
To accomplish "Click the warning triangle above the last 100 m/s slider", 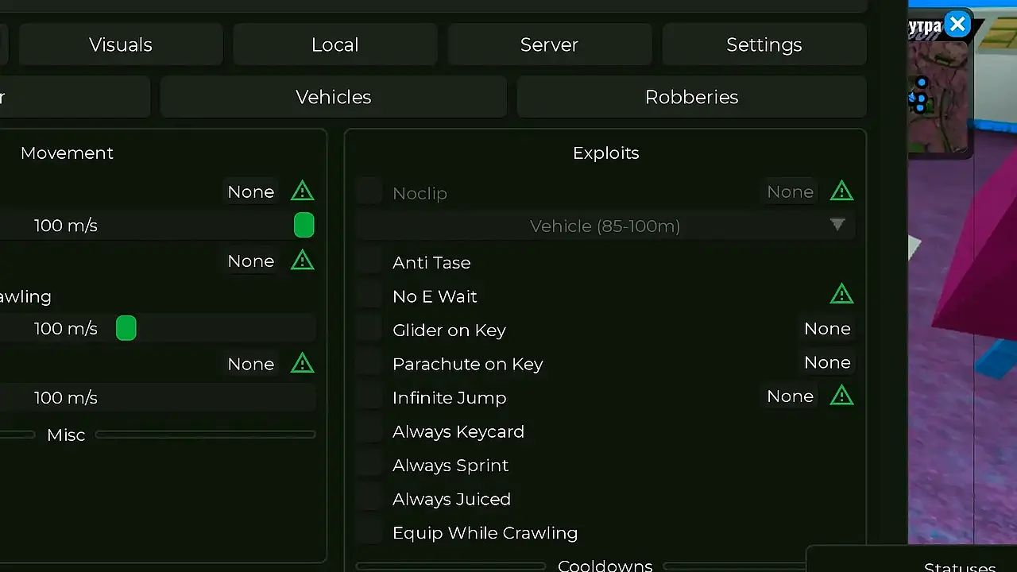I will [x=302, y=364].
